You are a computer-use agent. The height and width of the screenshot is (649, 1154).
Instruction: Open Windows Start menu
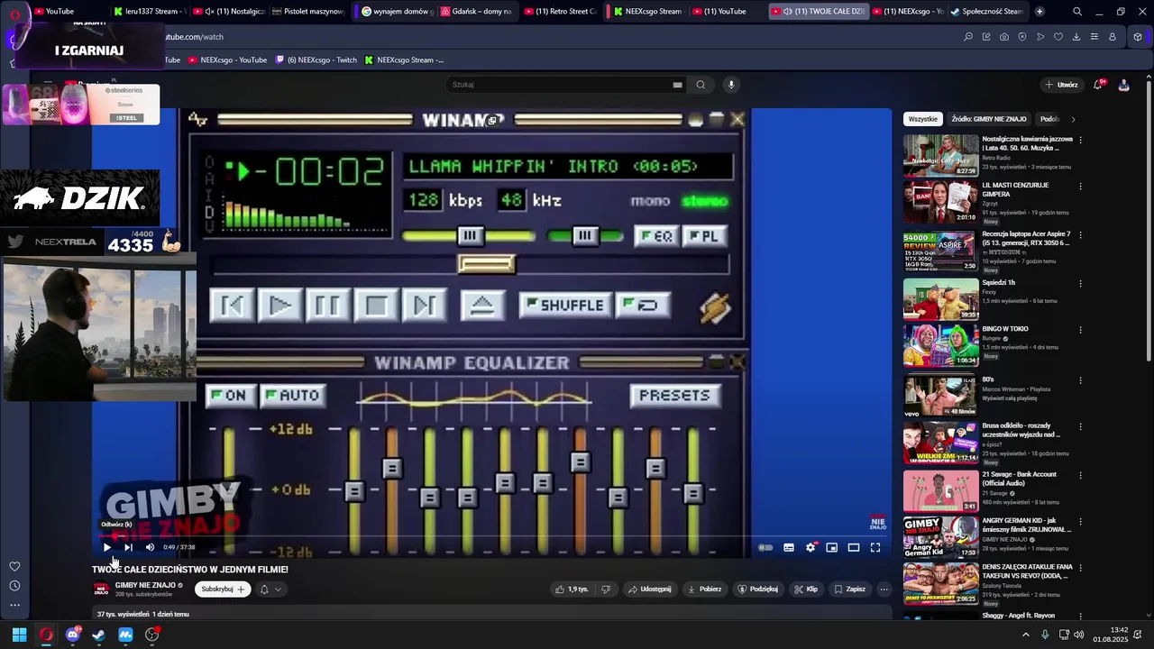pos(19,635)
